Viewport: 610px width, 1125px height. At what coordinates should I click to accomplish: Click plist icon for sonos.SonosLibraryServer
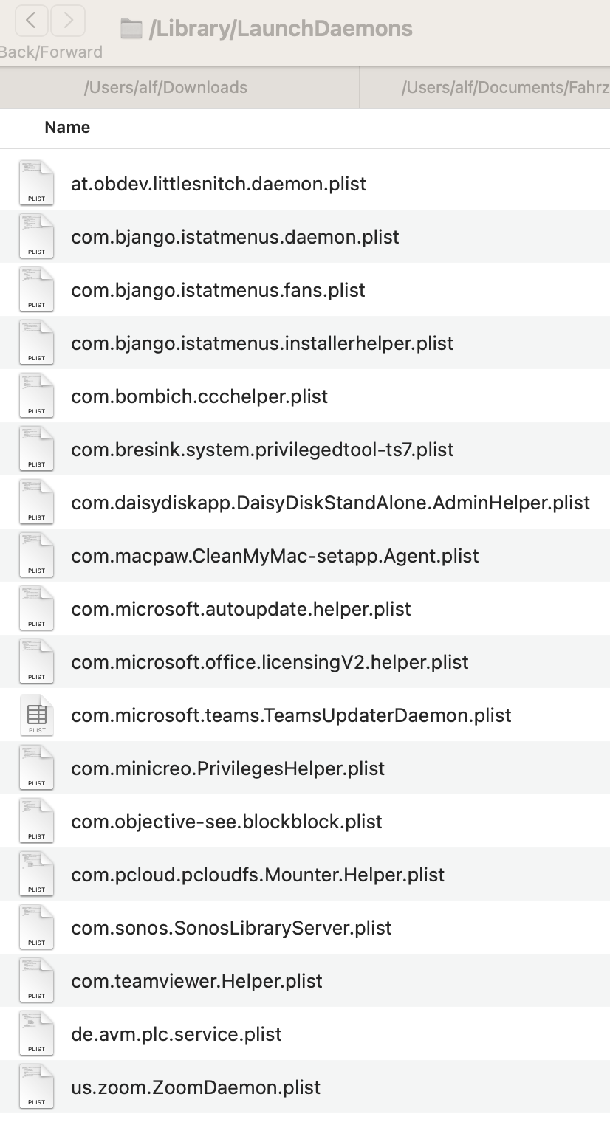pos(36,927)
